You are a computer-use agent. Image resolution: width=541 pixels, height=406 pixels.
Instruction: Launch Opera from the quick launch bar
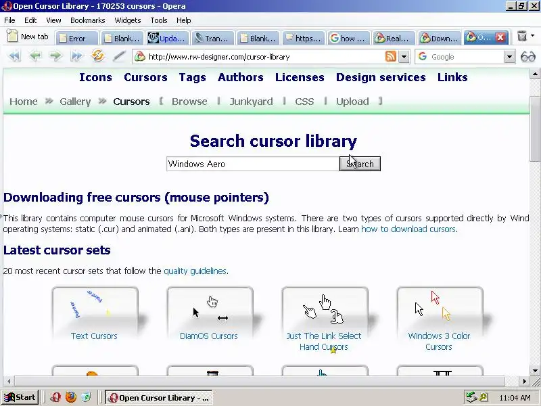point(55,397)
